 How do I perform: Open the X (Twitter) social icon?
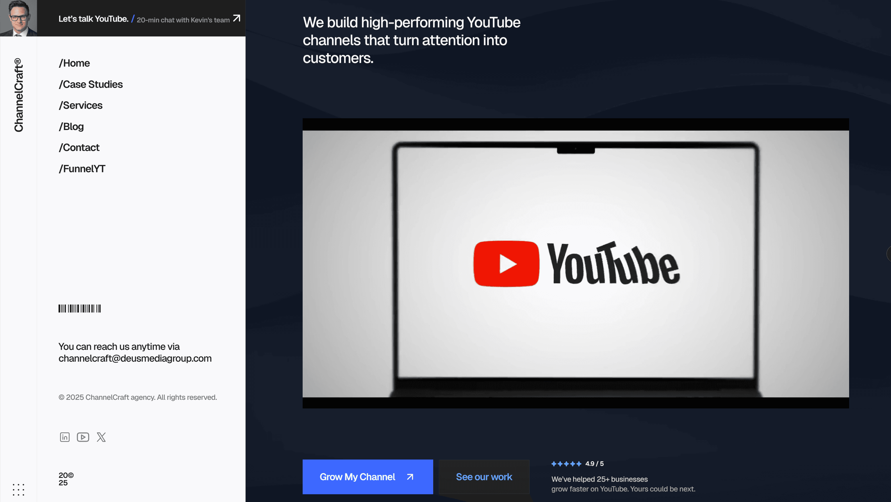[x=101, y=437]
